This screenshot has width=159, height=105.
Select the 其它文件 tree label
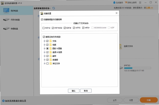(x=56, y=63)
